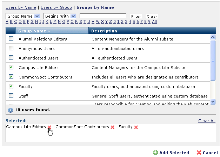The image size is (220, 157).
Task: Expand the Begins With operator dropdown
Action: (73, 16)
